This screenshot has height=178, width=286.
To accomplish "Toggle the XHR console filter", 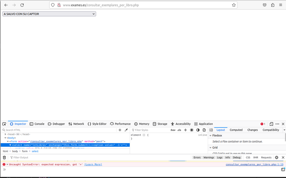I will pos(256,157).
